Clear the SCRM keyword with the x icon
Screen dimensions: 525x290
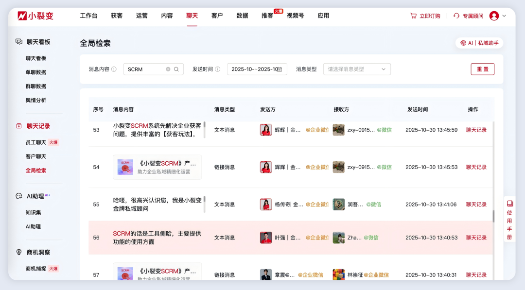168,69
